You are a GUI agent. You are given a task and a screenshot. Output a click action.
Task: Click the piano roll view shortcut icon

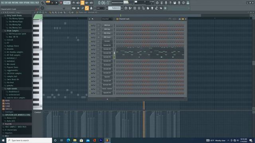tap(130, 8)
